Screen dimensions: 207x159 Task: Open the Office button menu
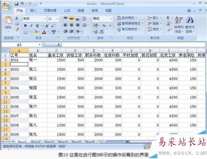click(x=7, y=6)
